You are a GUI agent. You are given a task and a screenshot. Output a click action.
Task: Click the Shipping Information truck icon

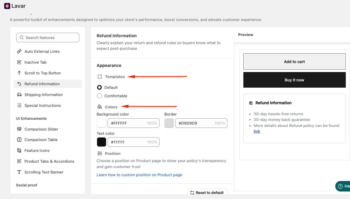click(x=19, y=95)
